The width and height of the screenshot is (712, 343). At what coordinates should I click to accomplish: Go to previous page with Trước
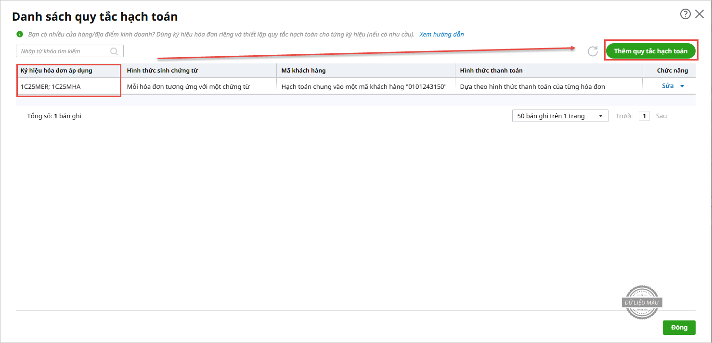click(624, 116)
